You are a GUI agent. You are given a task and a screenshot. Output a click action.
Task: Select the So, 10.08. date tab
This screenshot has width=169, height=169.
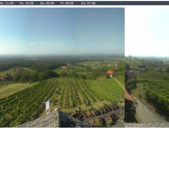coord(27,3)
